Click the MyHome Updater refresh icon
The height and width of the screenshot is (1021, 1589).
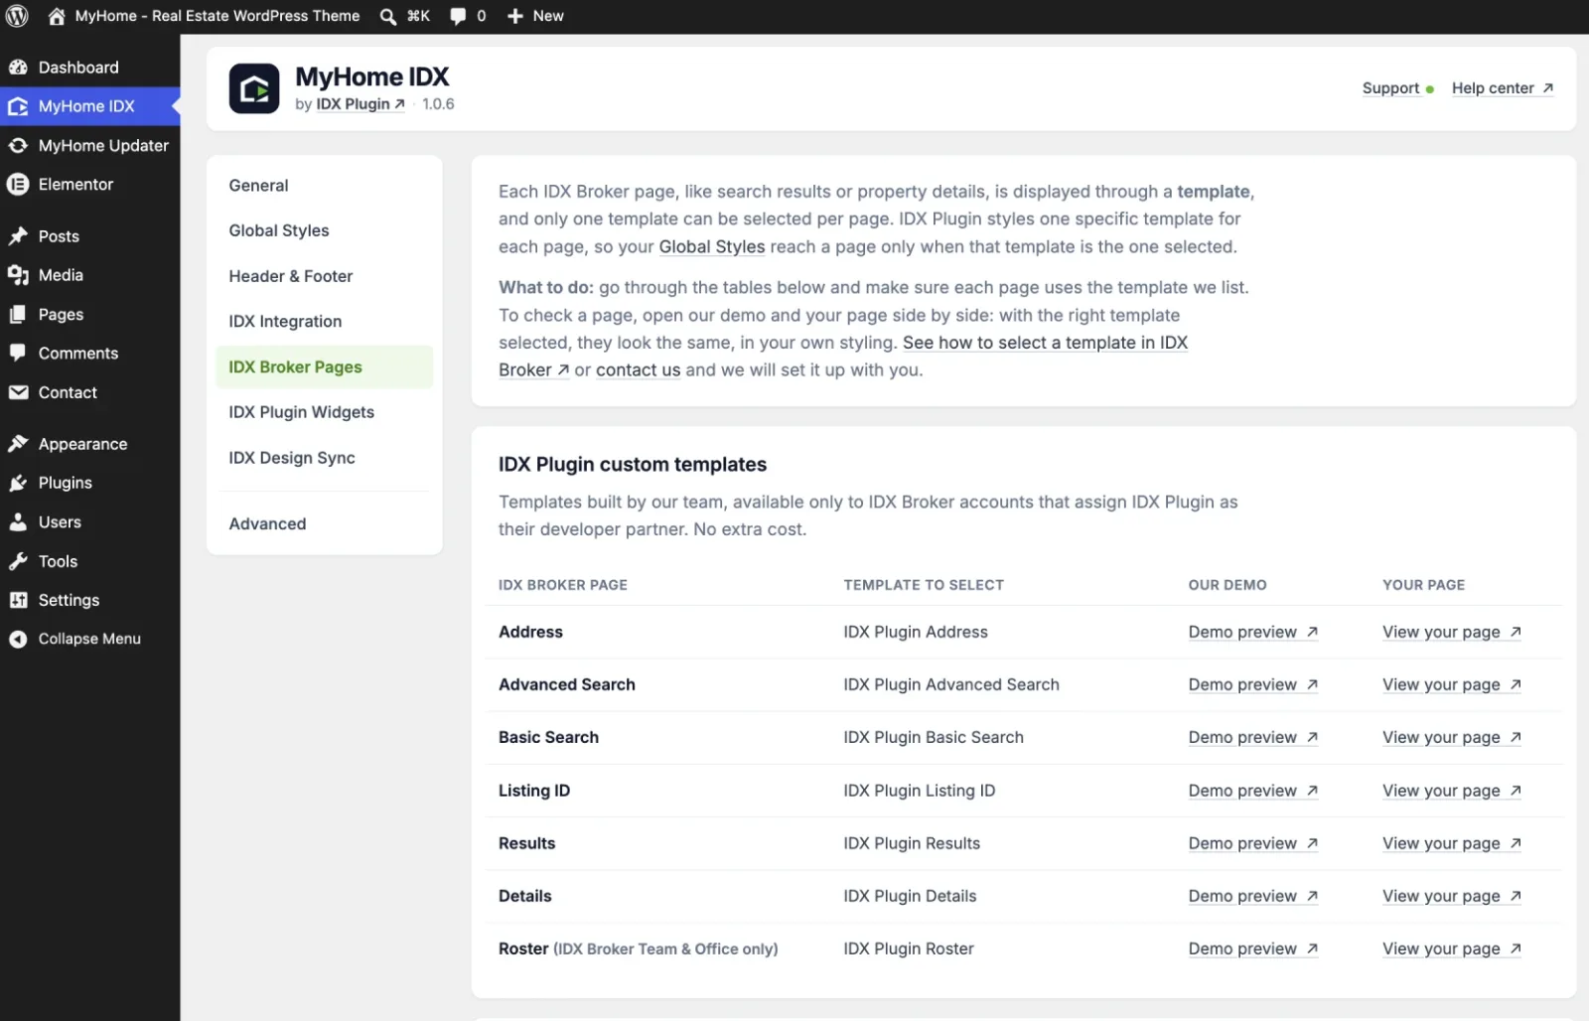[18, 145]
